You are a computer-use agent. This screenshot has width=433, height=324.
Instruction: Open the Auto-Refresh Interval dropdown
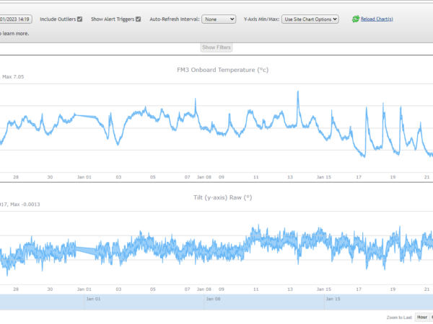(219, 19)
